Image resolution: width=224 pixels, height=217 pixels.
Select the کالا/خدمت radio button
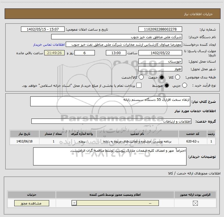point(141,77)
